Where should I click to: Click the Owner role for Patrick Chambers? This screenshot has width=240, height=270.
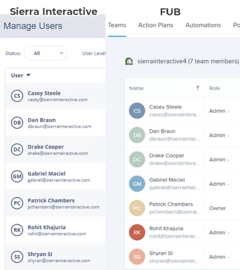pos(217,208)
